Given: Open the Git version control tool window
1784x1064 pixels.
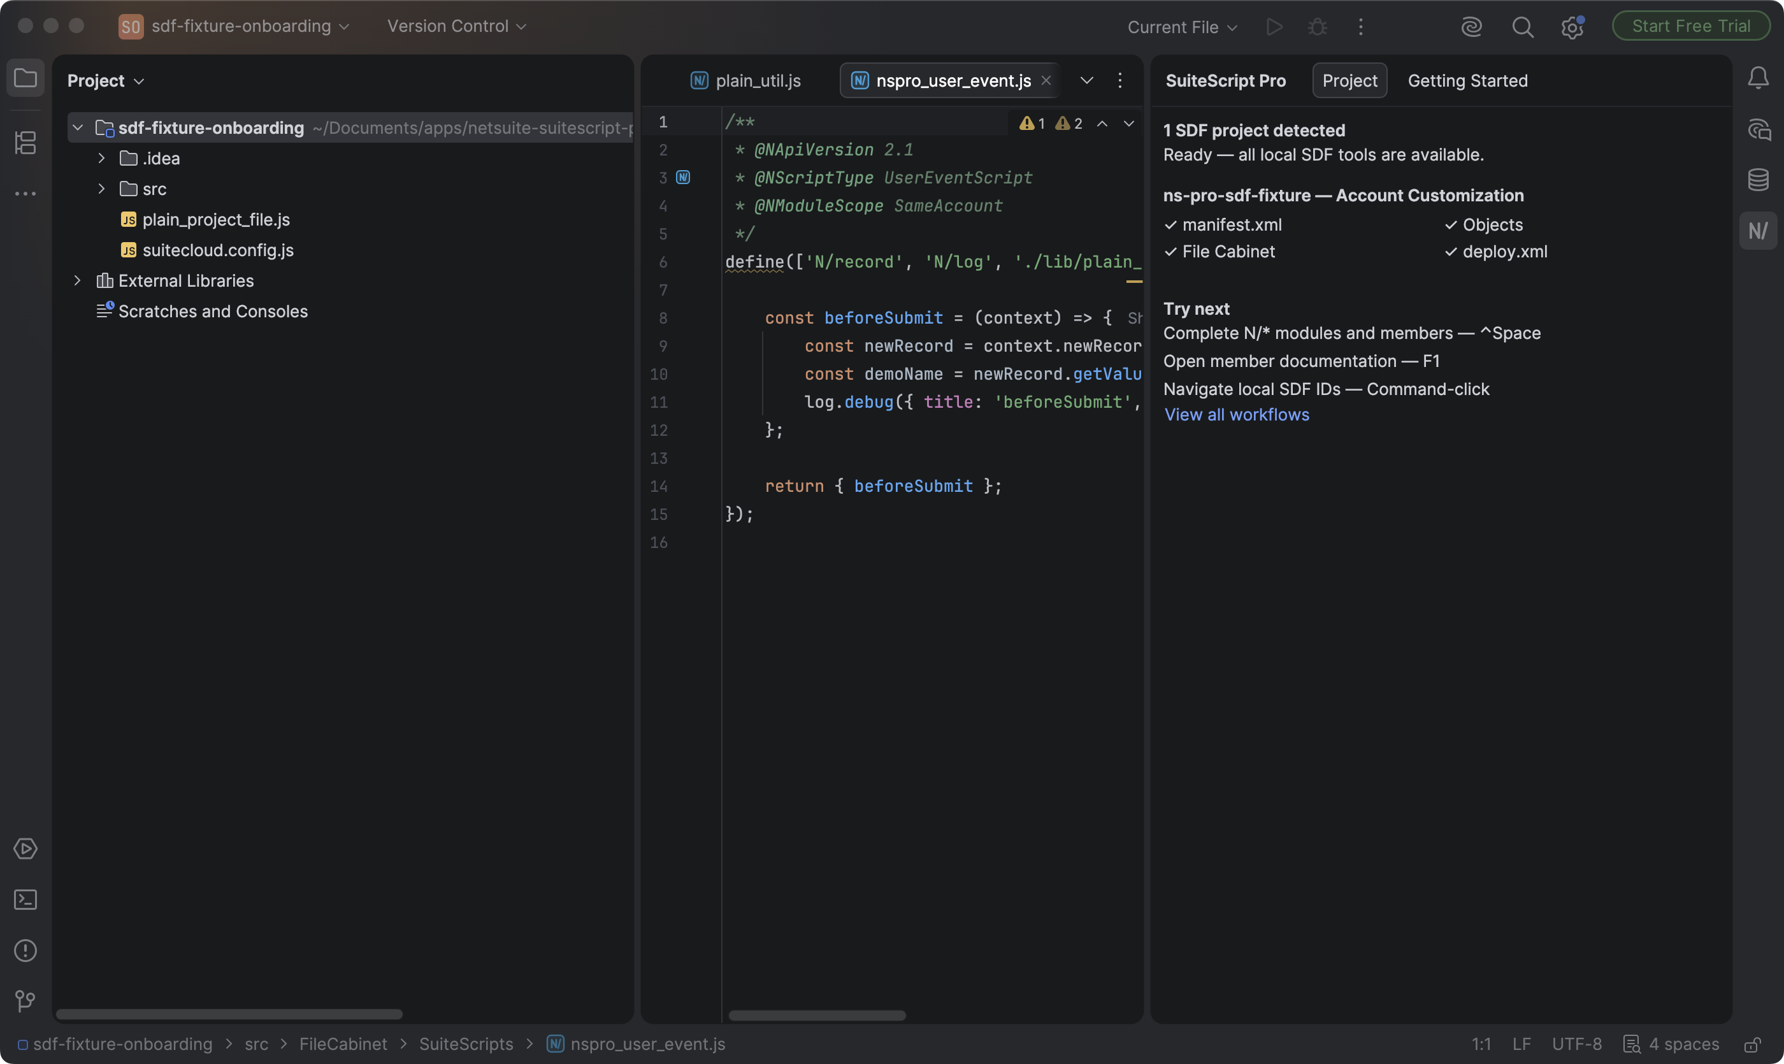Looking at the screenshot, I should [x=26, y=1001].
